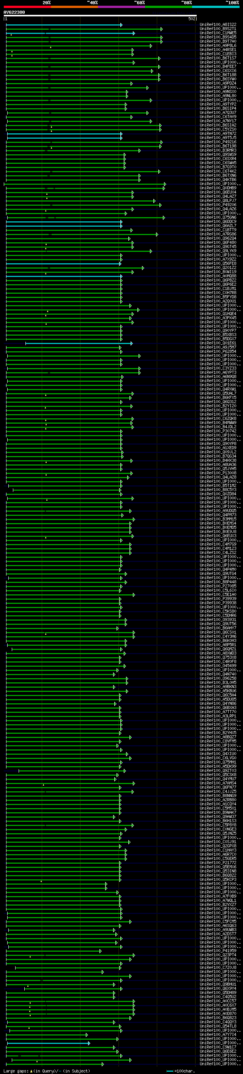Click hit label UniRef100_A9TN72
This screenshot has width=243, height=1074.
point(218,133)
